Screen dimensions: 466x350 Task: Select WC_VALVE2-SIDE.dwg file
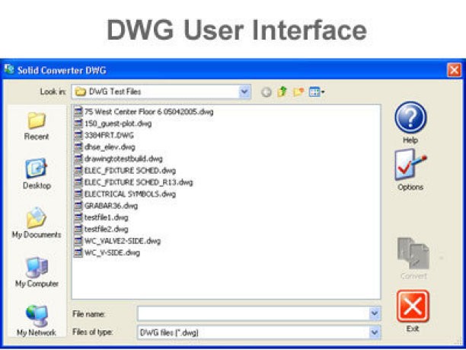pos(117,241)
